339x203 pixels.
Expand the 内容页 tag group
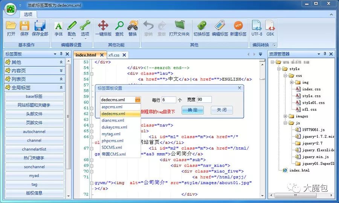coord(61,71)
